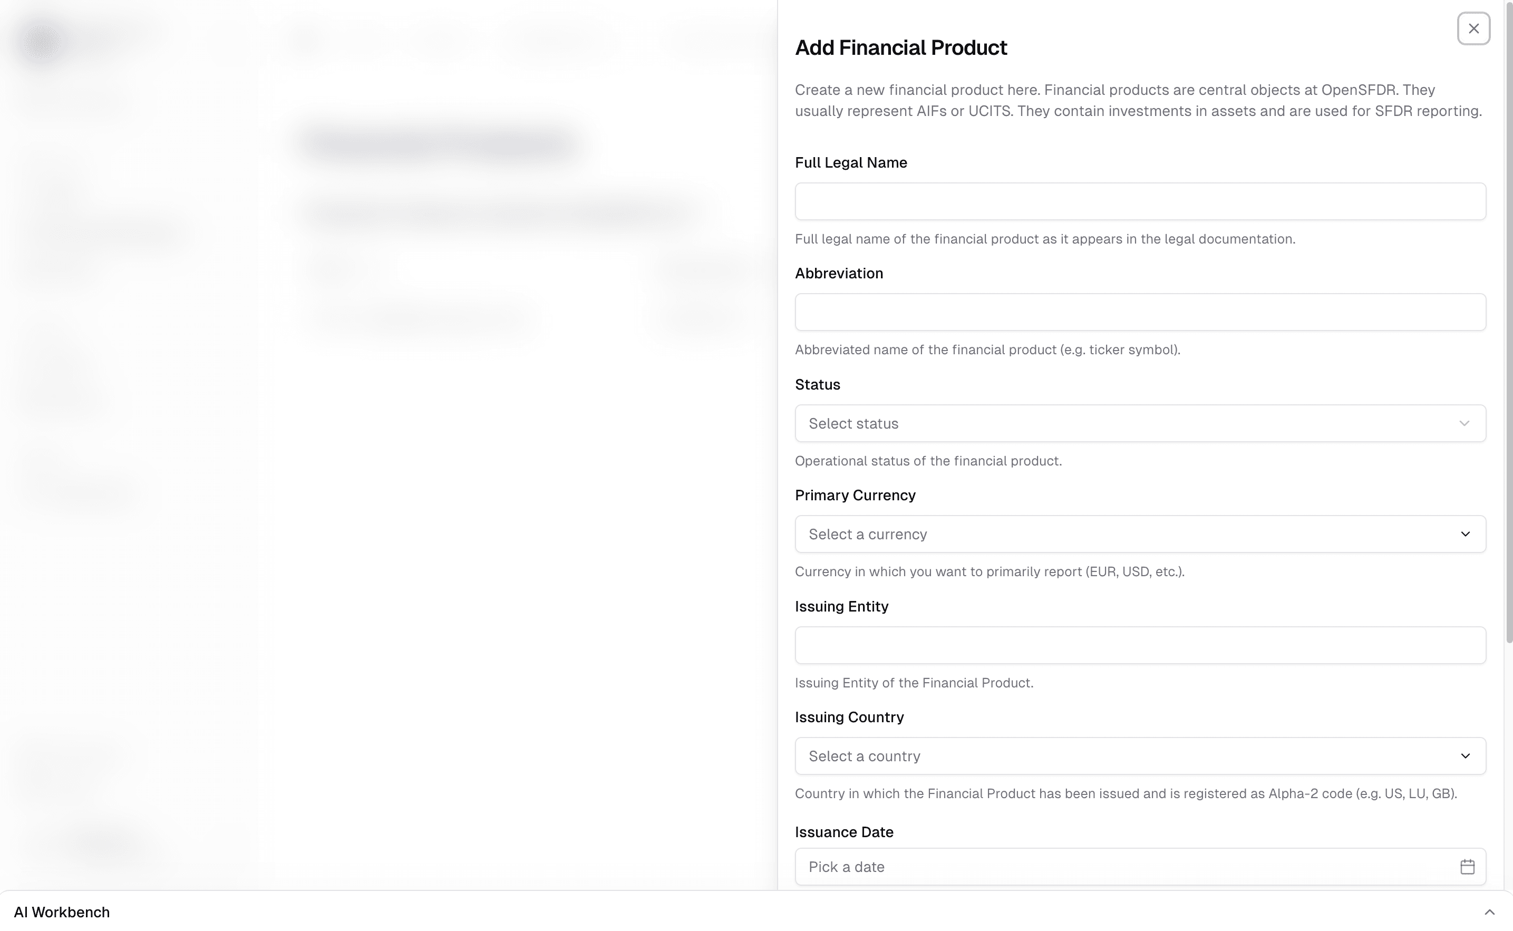
Task: Click the 'Select a country' placeholder
Action: point(865,755)
